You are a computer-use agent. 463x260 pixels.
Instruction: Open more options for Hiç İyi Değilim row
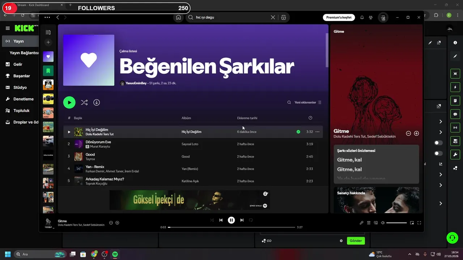[317, 132]
